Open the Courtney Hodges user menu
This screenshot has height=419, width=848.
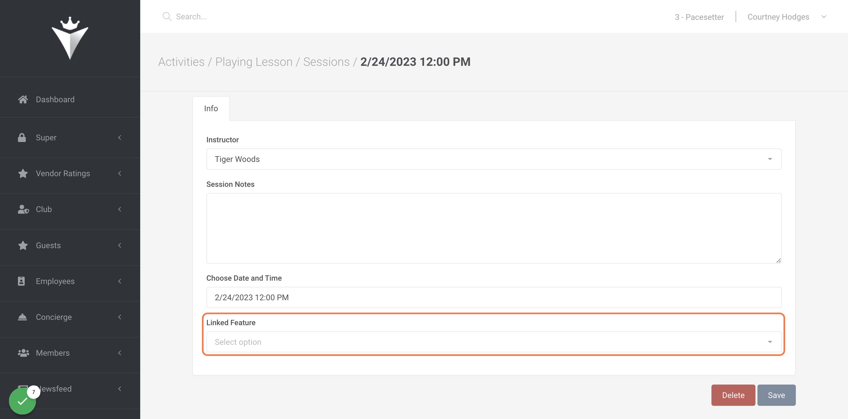click(x=787, y=17)
